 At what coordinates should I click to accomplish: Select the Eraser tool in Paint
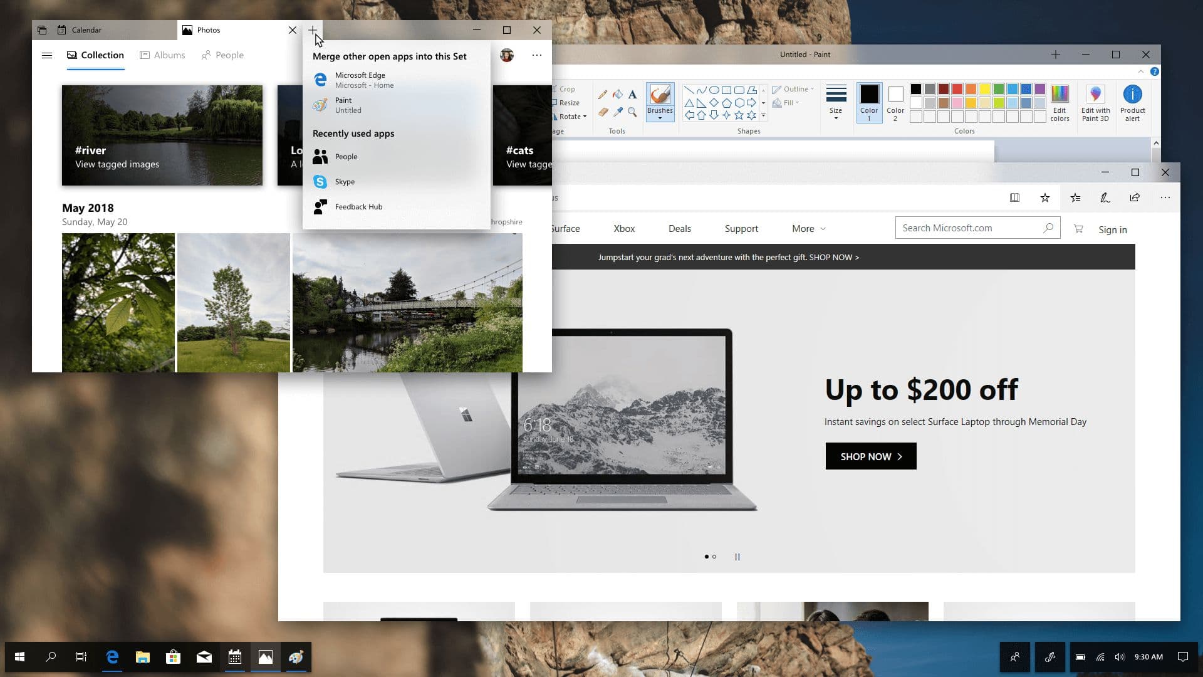pyautogui.click(x=603, y=112)
